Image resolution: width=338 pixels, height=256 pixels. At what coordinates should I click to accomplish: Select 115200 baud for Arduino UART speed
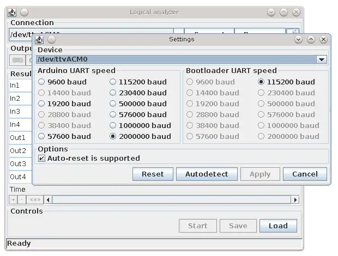tap(138, 82)
